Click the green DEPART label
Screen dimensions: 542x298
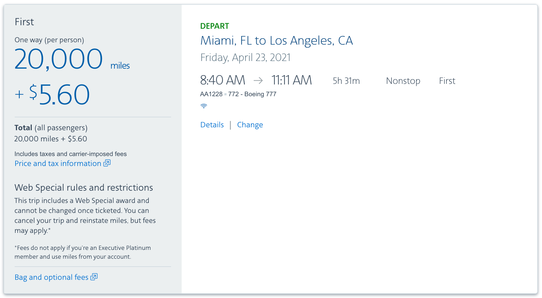pyautogui.click(x=215, y=26)
